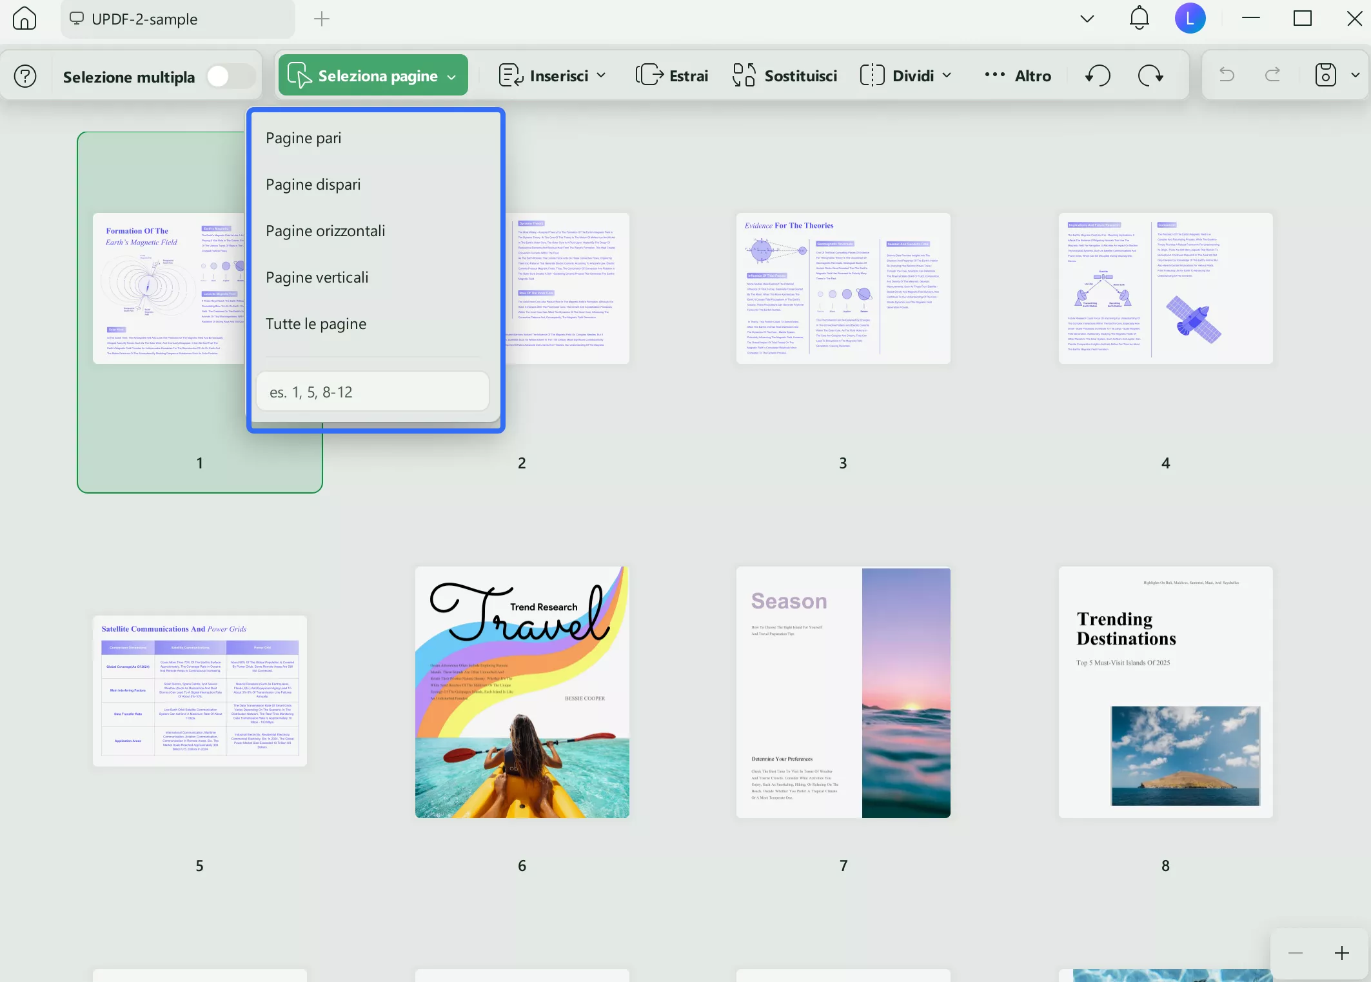Enable the Selezione multipla switch

click(230, 75)
